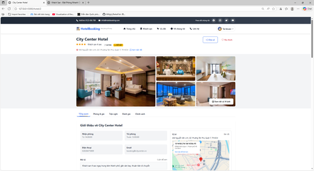Click the zoom magnifier icon in address bar
The width and height of the screenshot is (314, 171).
click(263, 9)
